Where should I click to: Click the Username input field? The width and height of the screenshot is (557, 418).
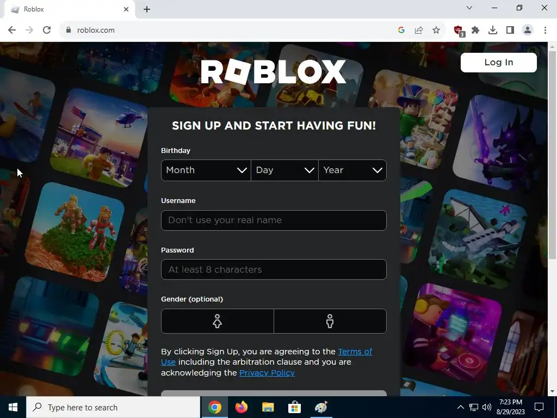point(274,220)
